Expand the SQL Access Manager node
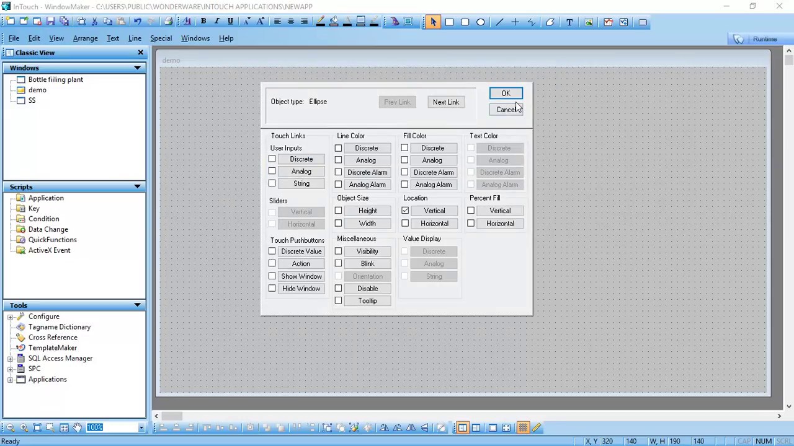 tap(10, 359)
